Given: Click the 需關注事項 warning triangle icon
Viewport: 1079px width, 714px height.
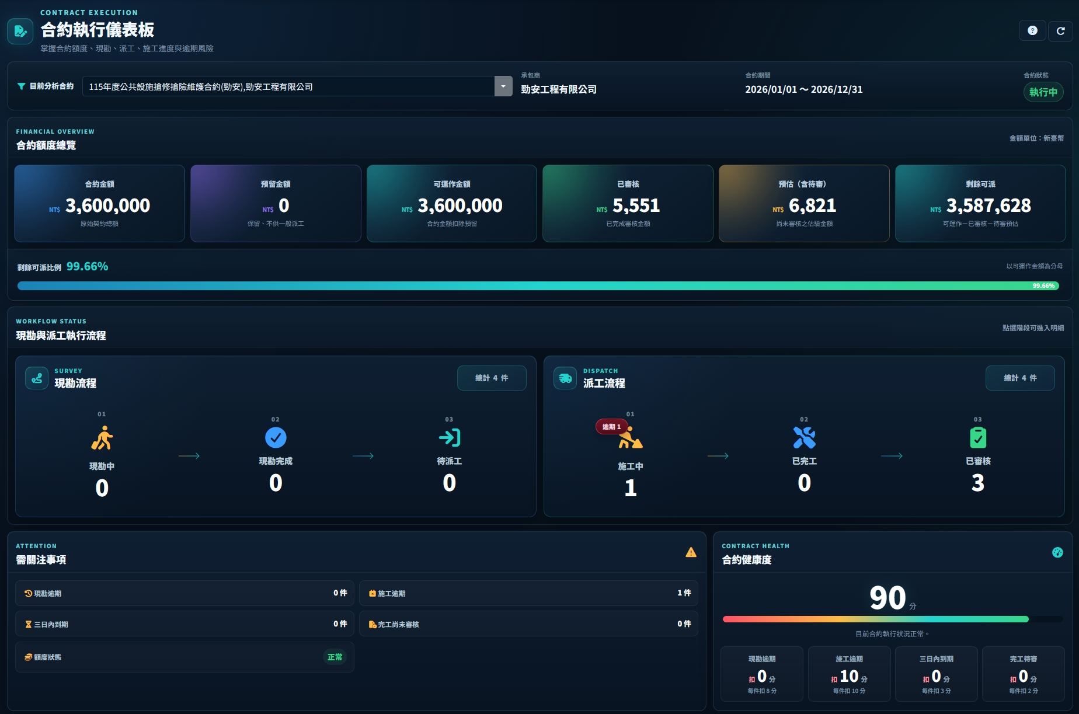Looking at the screenshot, I should click(691, 552).
